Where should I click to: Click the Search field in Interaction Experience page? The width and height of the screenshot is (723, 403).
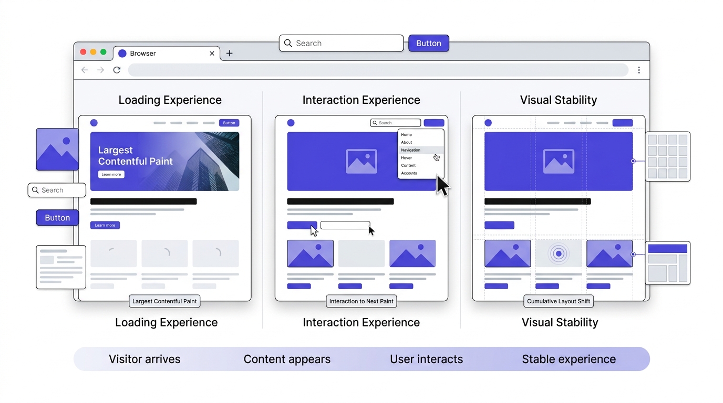pyautogui.click(x=396, y=123)
